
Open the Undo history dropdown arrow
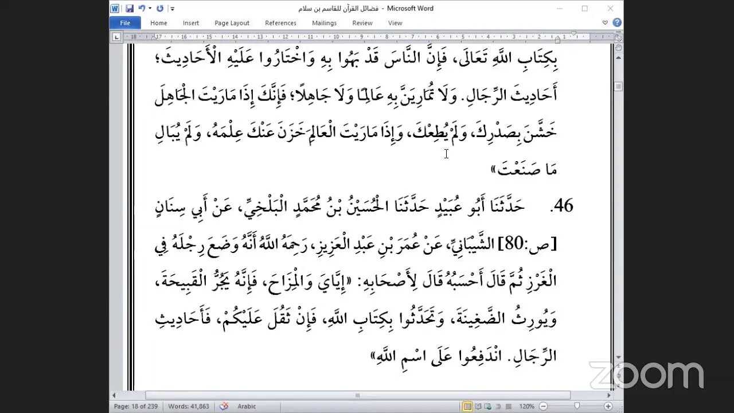point(150,9)
